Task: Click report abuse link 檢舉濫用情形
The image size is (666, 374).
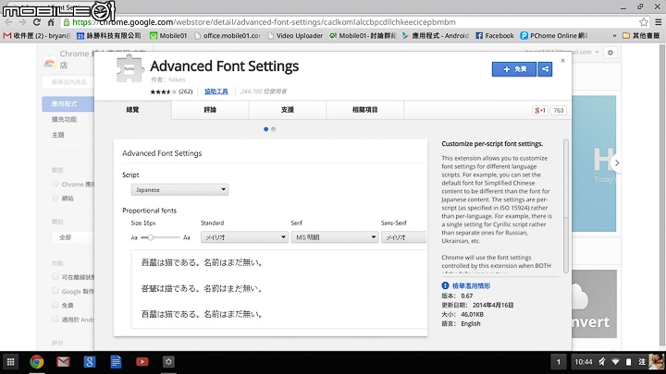Action: [x=471, y=285]
